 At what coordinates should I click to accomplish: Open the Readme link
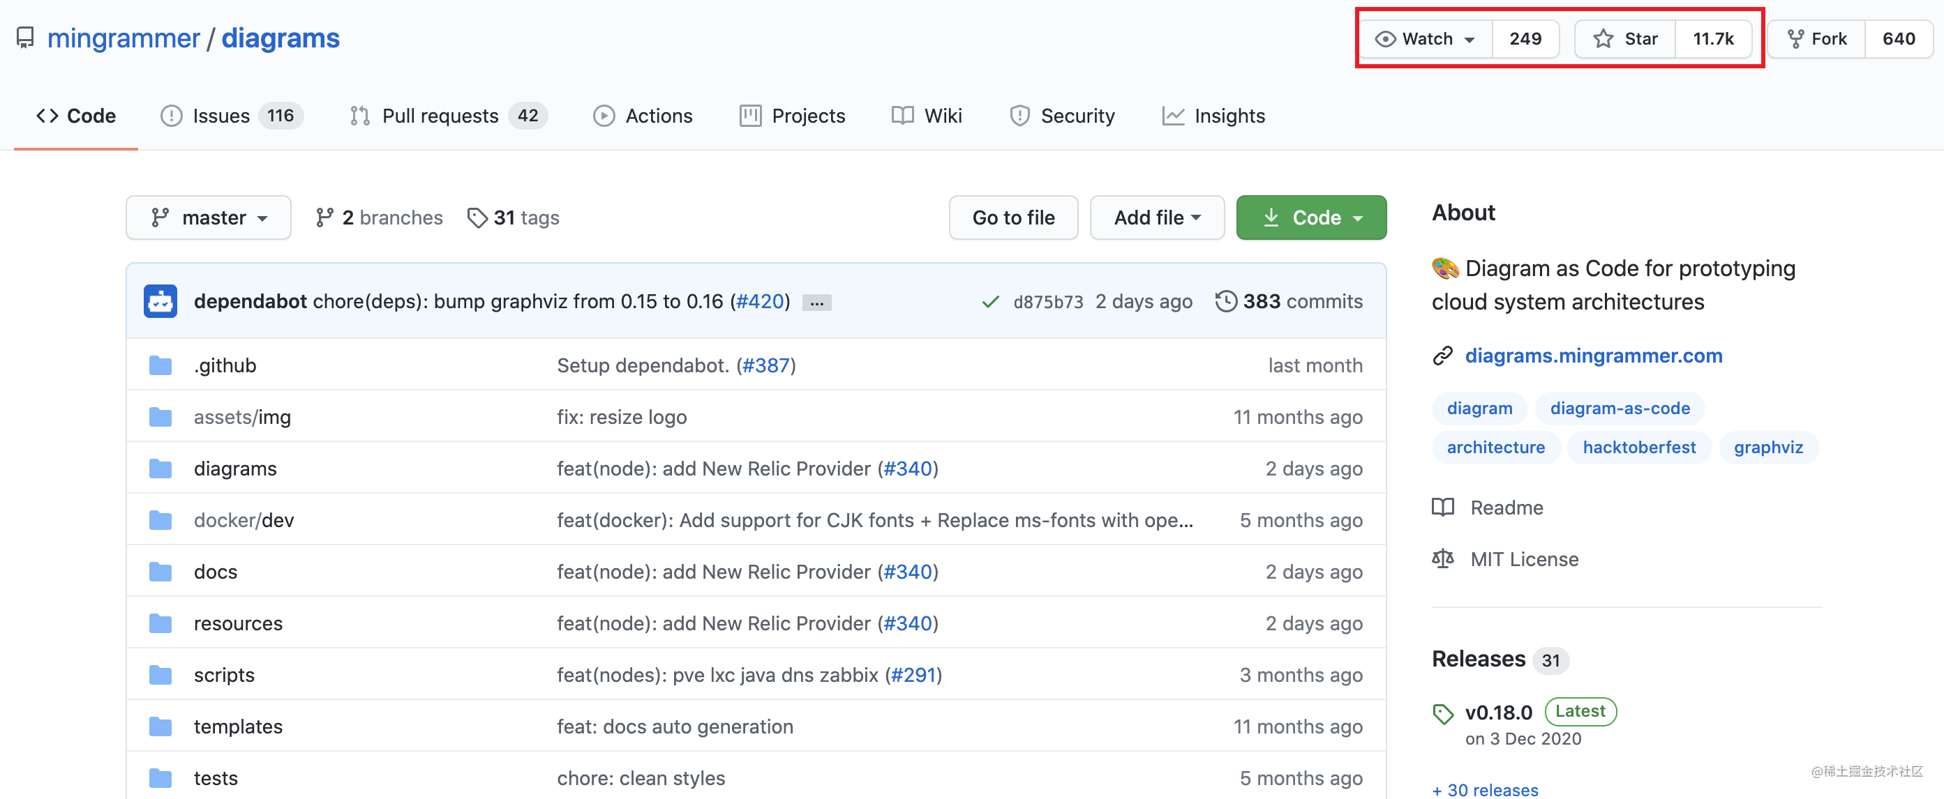coord(1488,508)
